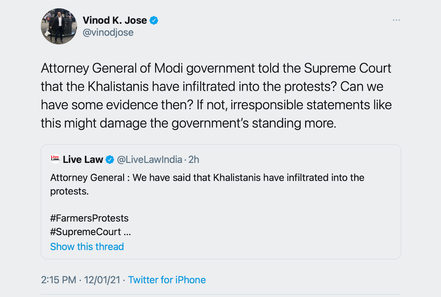Open the @vinodjose handle
The height and width of the screenshot is (297, 441).
point(108,33)
